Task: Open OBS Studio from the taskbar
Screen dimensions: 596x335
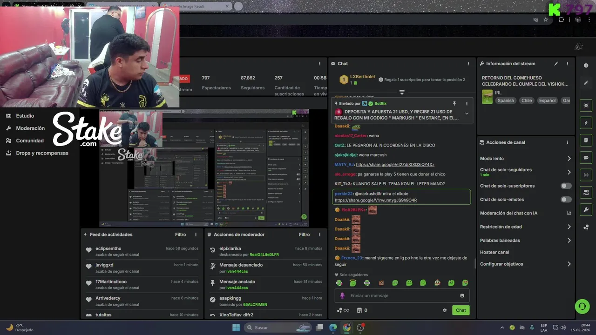Action: (360, 328)
